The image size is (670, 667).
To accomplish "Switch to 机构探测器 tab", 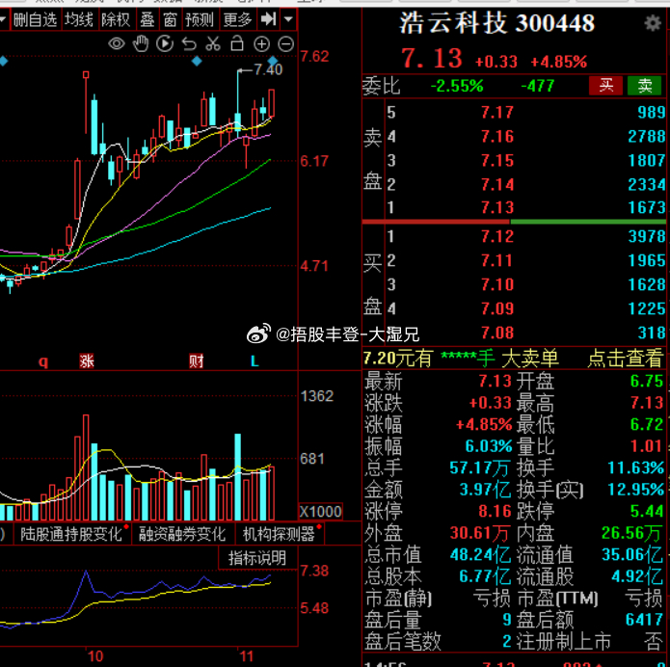I will click(279, 534).
